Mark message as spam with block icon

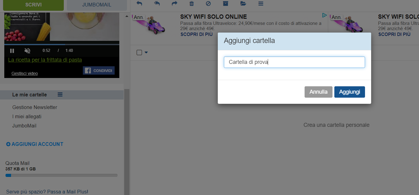(x=208, y=4)
